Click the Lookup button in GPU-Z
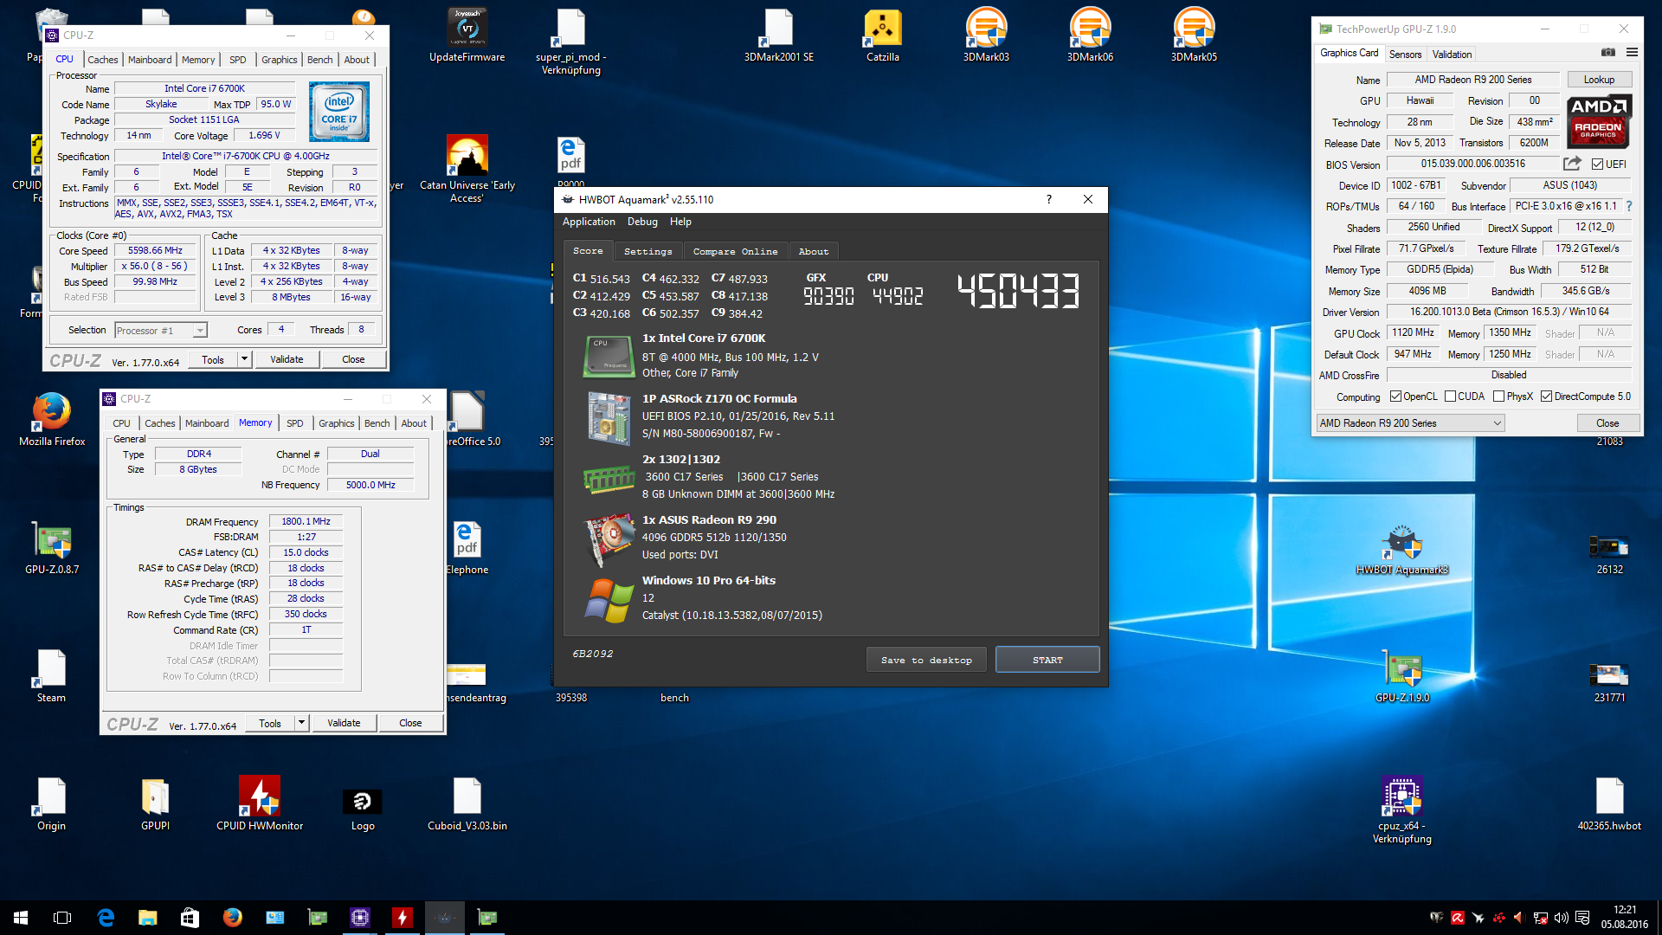Screen dimensions: 1662x935 tap(1599, 80)
